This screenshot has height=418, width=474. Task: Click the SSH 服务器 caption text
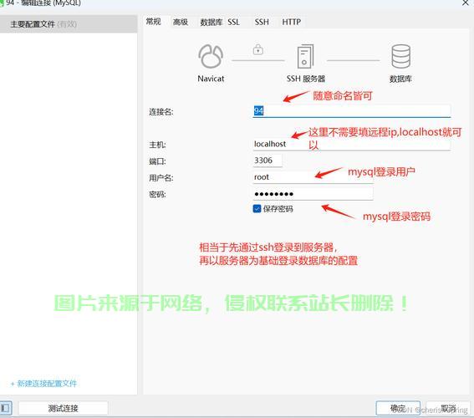[x=306, y=79]
